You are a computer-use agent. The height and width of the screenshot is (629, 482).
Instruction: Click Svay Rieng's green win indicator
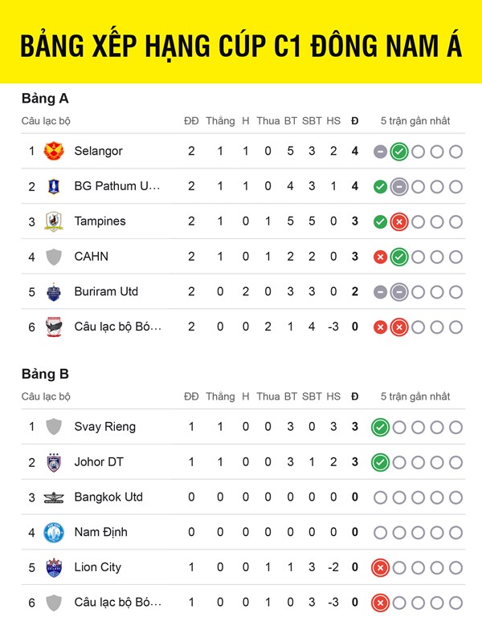pos(380,428)
